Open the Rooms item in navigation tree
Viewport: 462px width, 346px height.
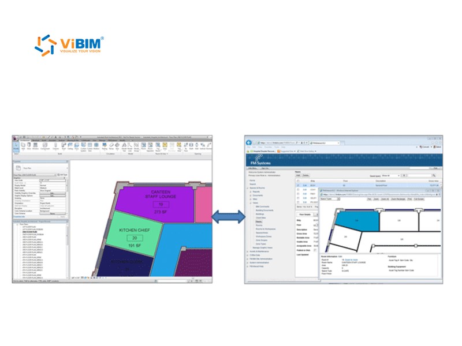(259, 225)
